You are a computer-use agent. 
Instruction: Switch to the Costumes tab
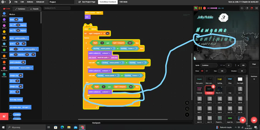[20, 9]
